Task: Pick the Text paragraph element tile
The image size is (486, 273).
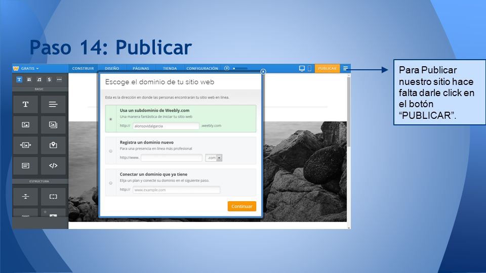Action: [53, 104]
